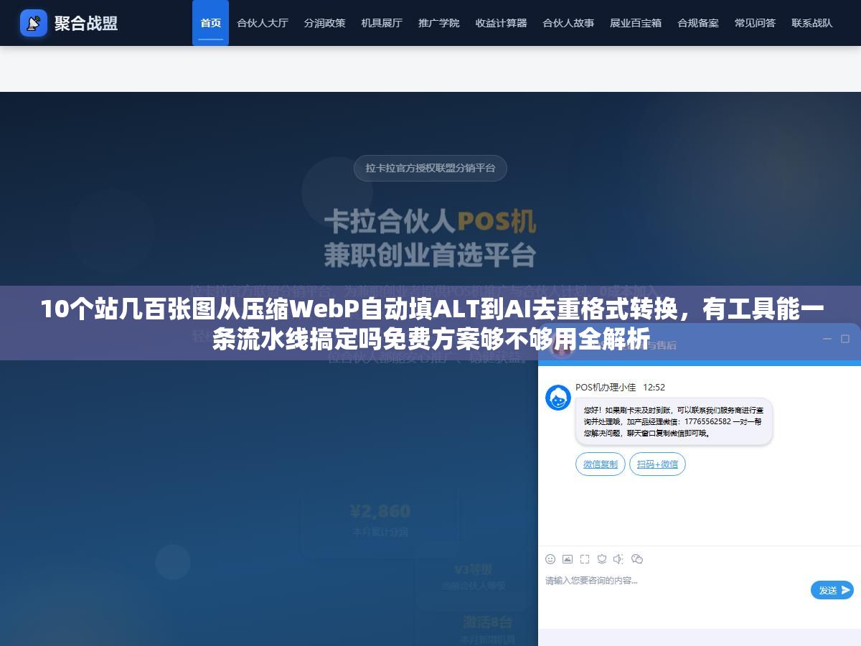Open 分润政策 from the nav bar
This screenshot has width=861, height=646.
(324, 23)
